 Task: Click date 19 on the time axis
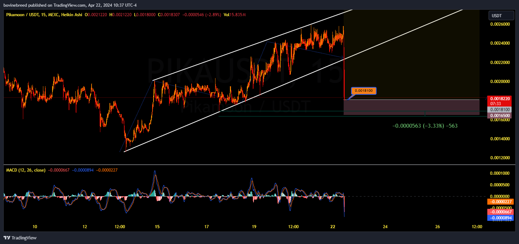click(254, 227)
